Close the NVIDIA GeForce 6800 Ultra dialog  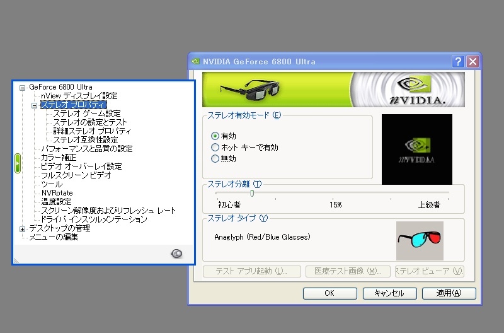(x=473, y=61)
